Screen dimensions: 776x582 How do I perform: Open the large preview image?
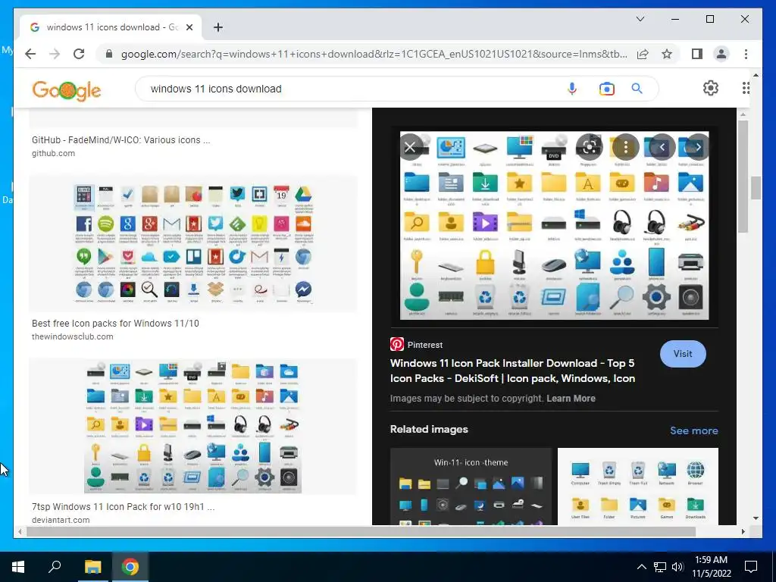pyautogui.click(x=554, y=225)
